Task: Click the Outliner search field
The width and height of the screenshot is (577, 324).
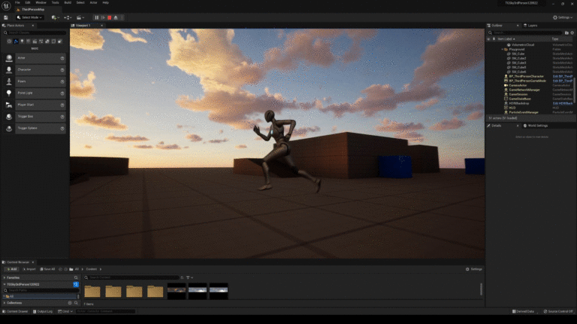Action: (x=525, y=33)
